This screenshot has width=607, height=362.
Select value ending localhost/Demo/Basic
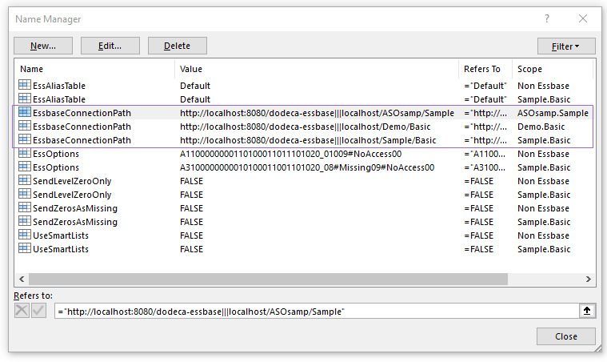305,127
